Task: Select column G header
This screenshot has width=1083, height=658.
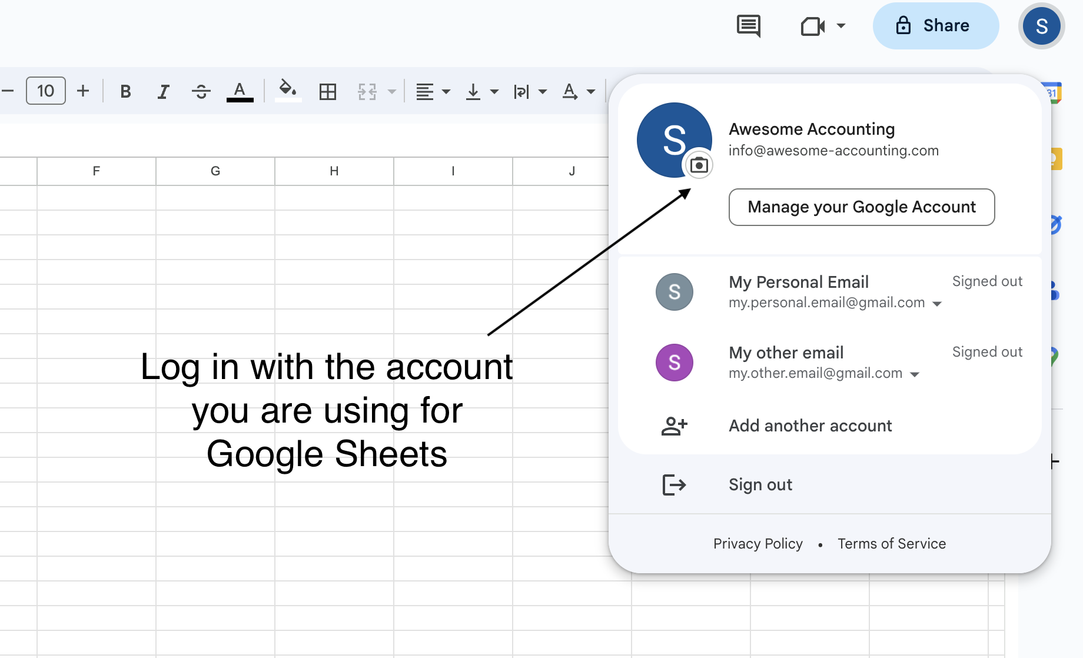Action: (x=215, y=171)
